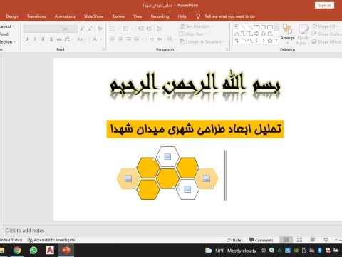Open the Line Spacing dropdown

coord(161,29)
